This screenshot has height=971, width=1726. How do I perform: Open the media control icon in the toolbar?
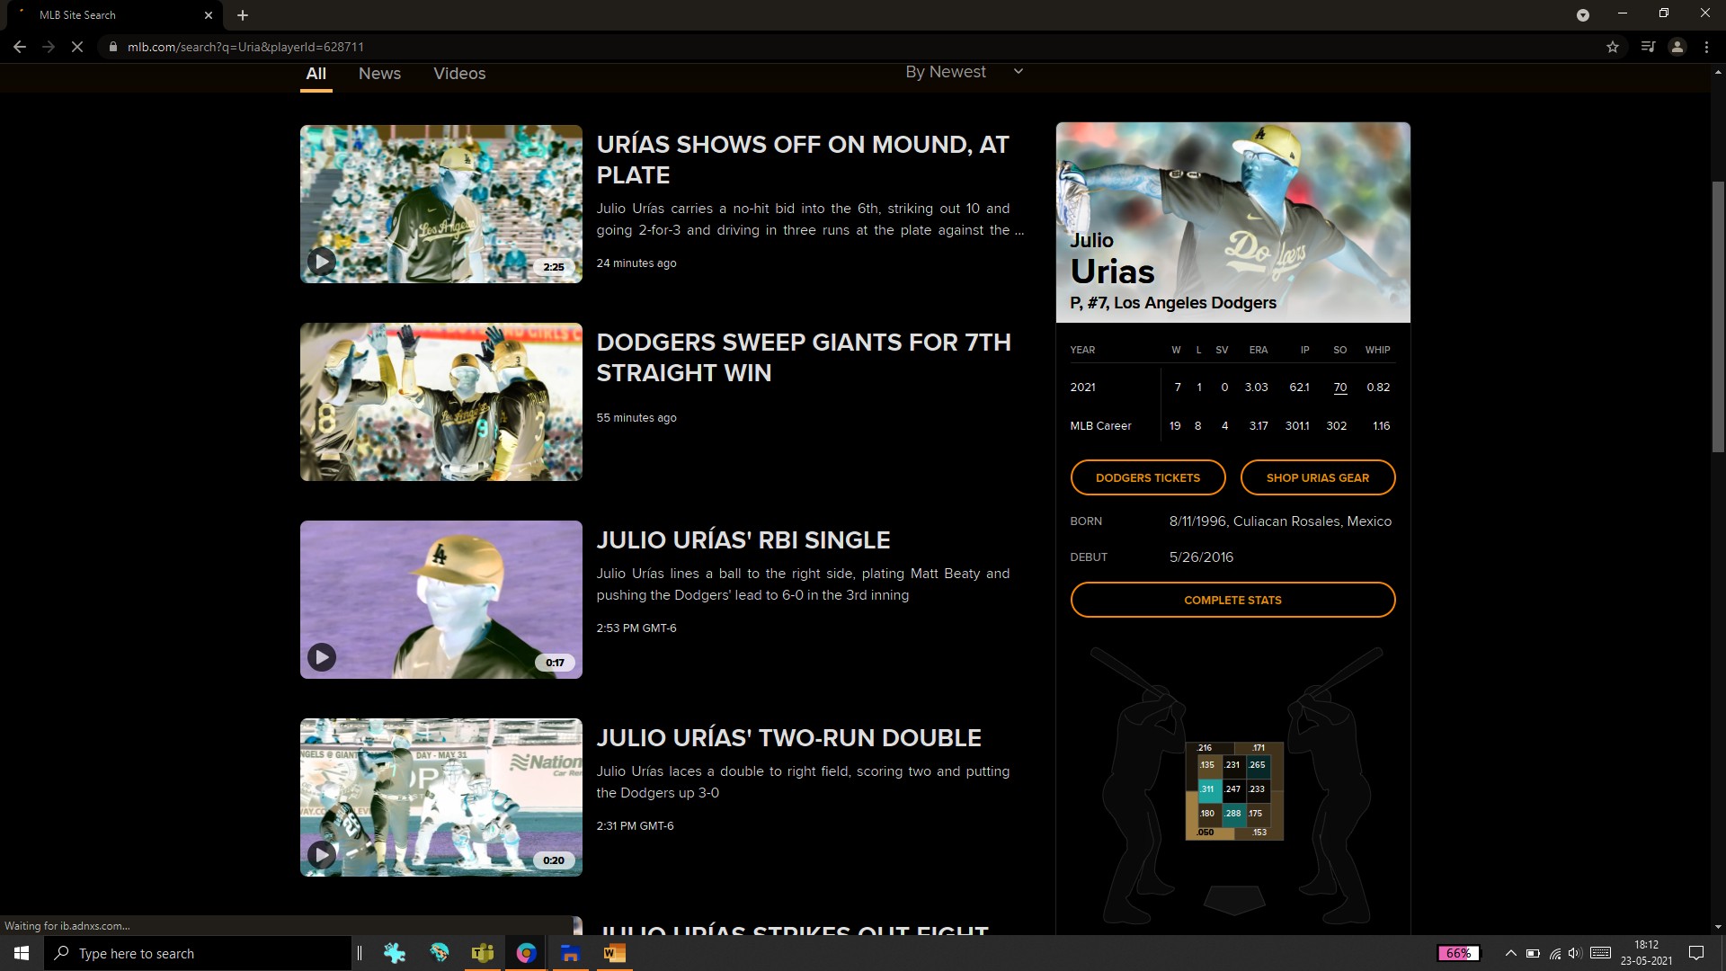click(x=1648, y=47)
